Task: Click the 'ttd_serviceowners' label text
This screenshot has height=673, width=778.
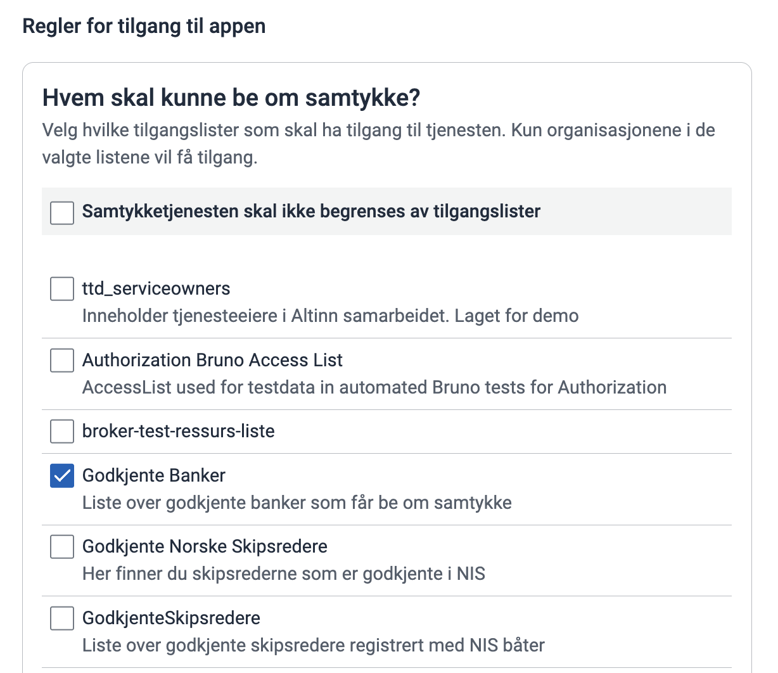Action: 156,289
